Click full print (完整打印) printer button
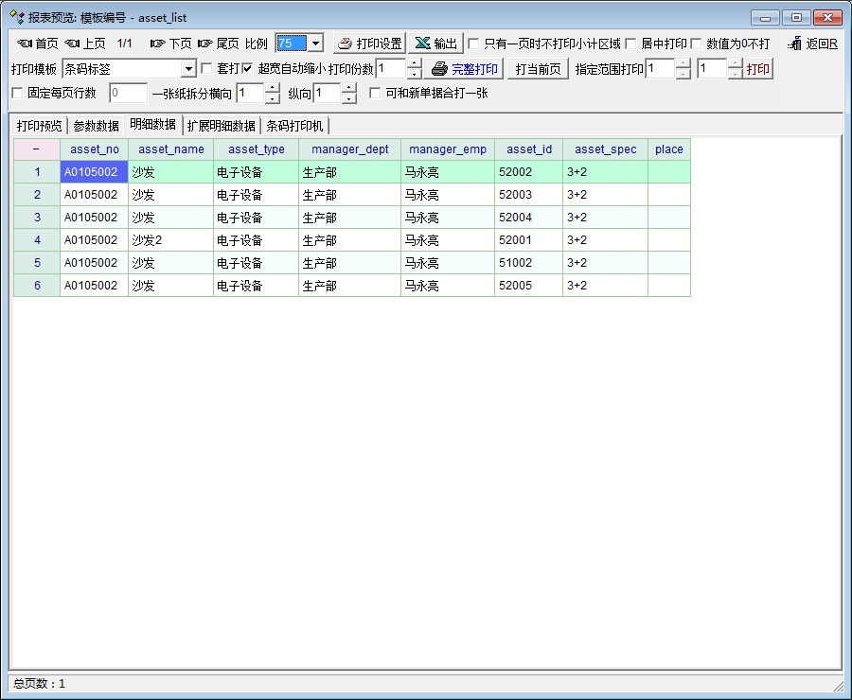Screen dimensions: 852x700 tap(465, 69)
